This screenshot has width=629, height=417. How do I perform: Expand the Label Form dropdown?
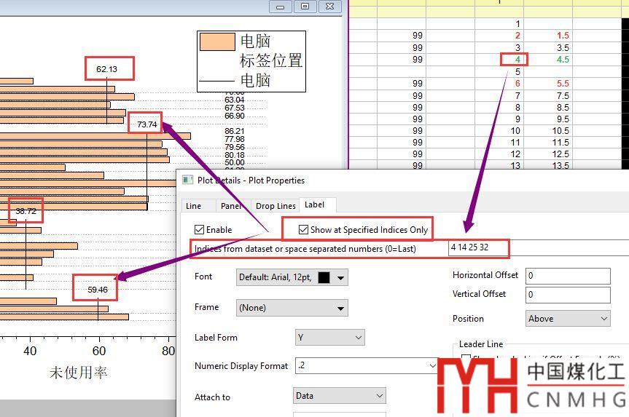point(357,338)
